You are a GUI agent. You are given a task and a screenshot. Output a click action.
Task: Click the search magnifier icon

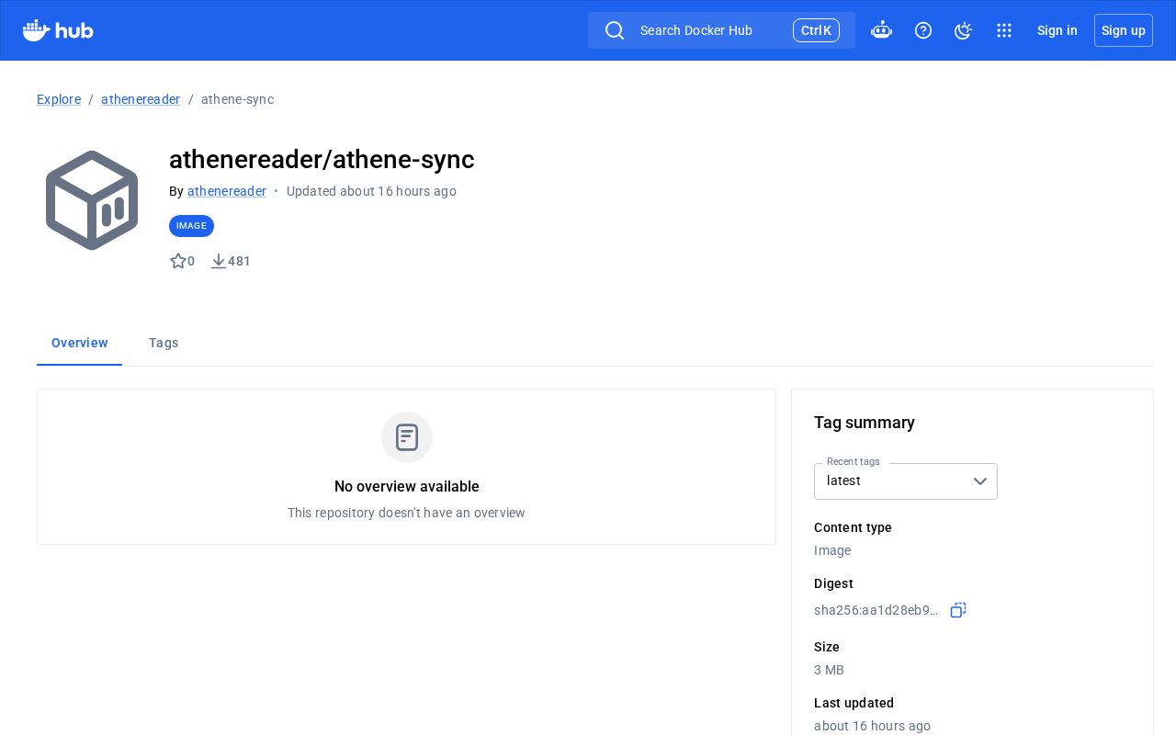click(x=615, y=30)
